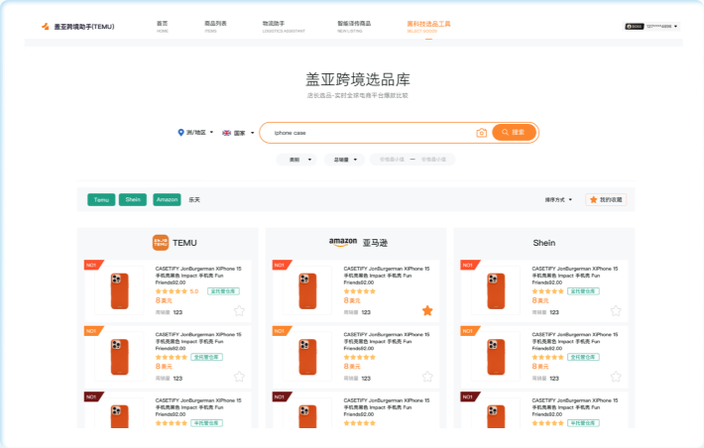The width and height of the screenshot is (704, 448).
Task: Open the 排序方式 sort order dropdown
Action: [558, 199]
